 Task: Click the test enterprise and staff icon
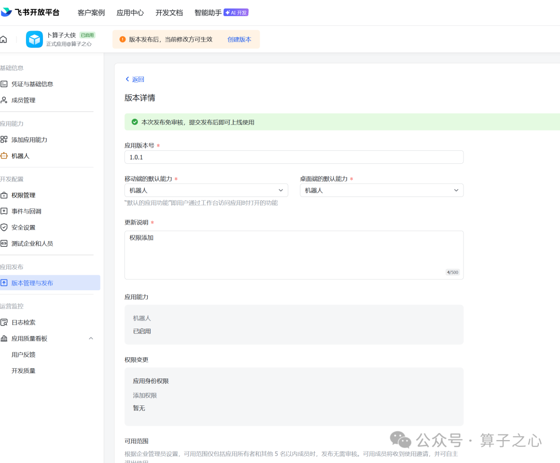pyautogui.click(x=4, y=244)
